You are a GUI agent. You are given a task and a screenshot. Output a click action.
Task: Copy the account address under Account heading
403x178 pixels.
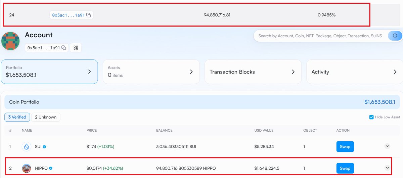tap(64, 48)
